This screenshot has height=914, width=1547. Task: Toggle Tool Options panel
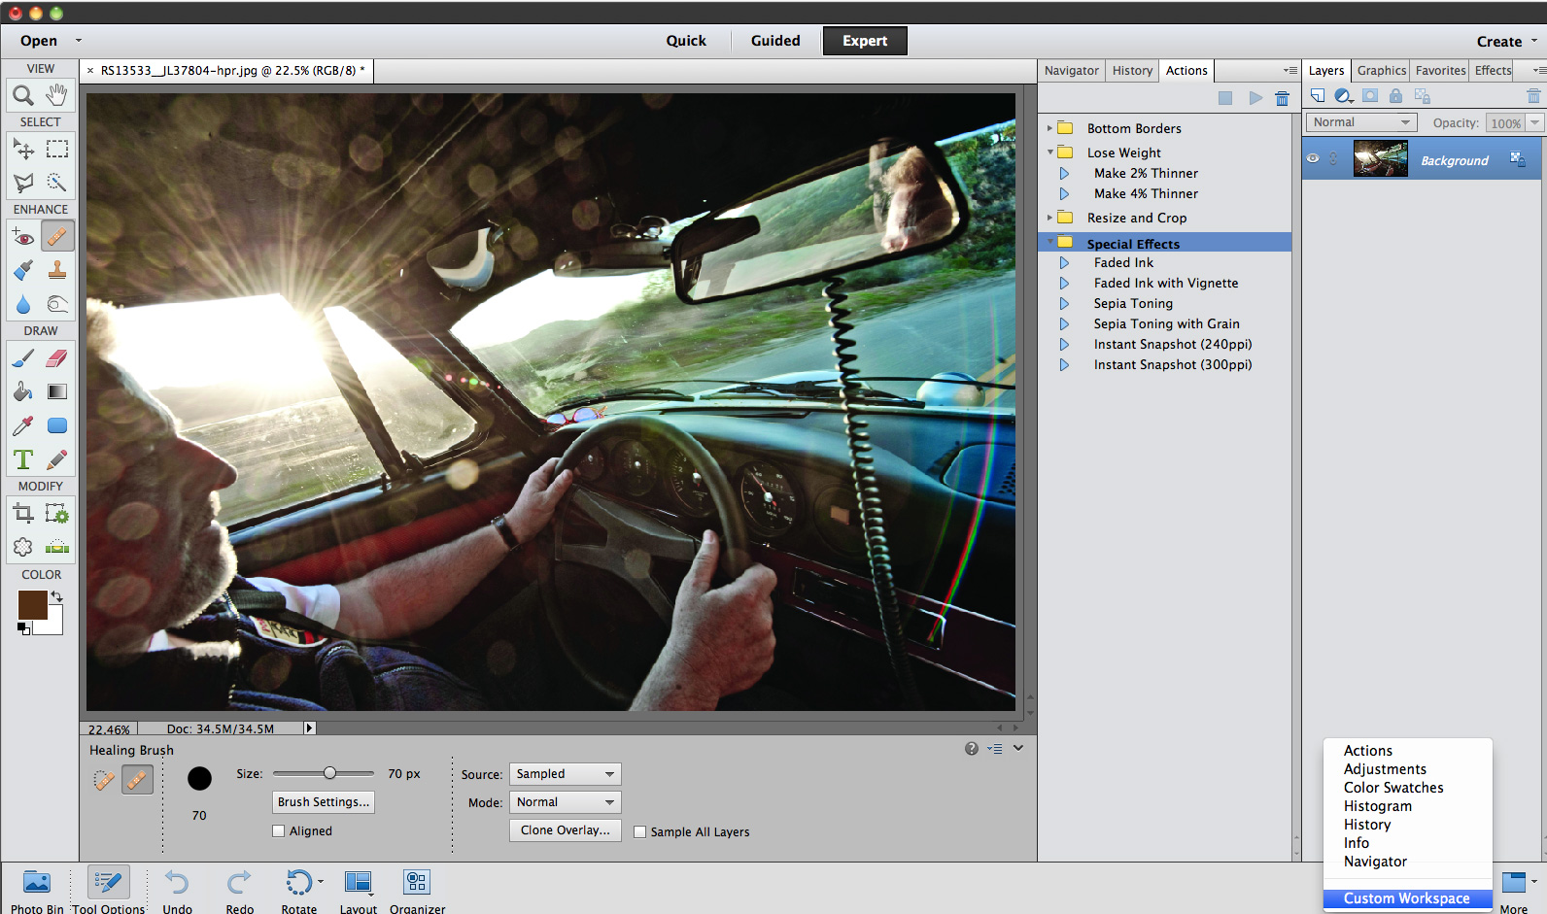tap(108, 891)
